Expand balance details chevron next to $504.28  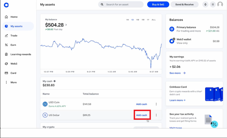66,25
